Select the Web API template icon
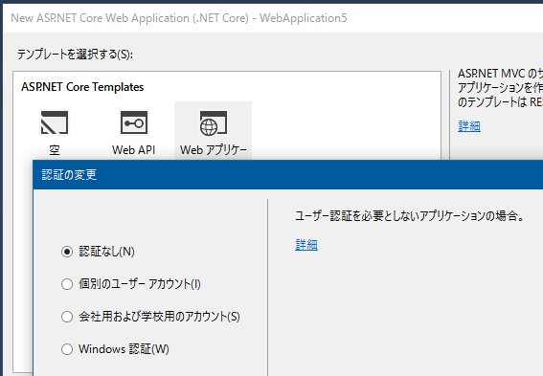This screenshot has height=376, width=543. tap(134, 122)
